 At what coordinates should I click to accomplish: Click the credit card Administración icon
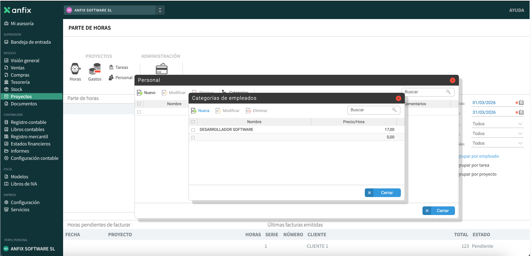pos(161,69)
